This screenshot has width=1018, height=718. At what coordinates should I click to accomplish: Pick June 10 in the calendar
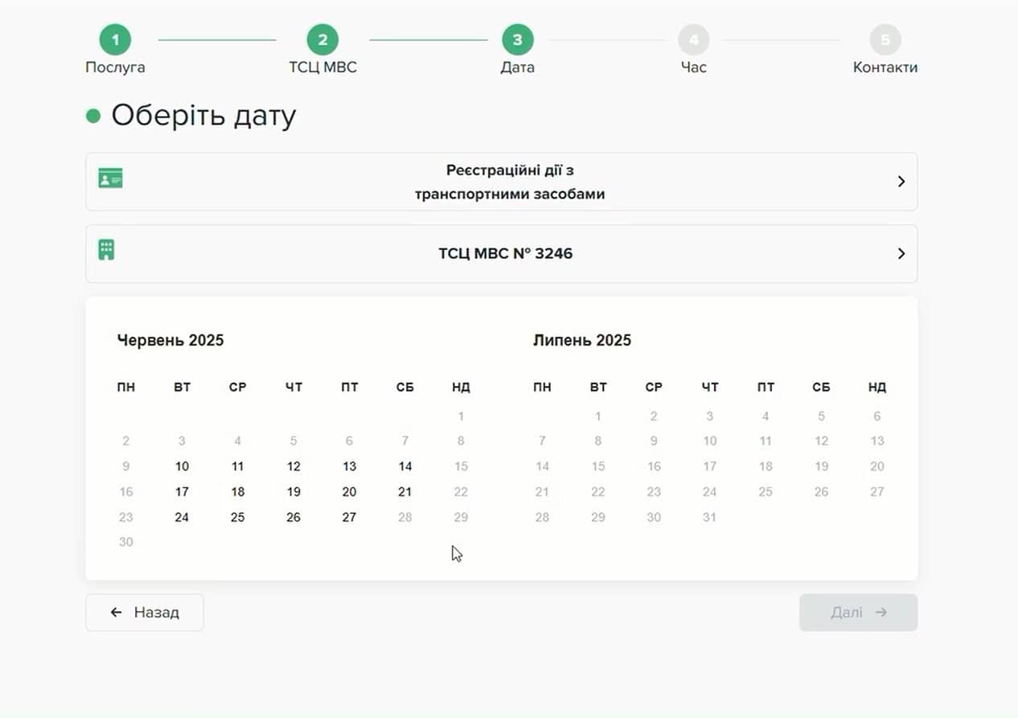182,466
